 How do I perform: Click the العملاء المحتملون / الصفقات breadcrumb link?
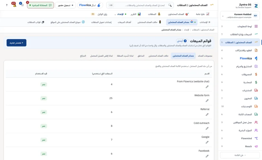203,30
